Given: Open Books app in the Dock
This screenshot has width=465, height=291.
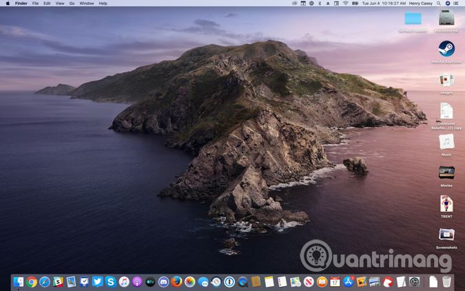Looking at the screenshot, I should 322,281.
